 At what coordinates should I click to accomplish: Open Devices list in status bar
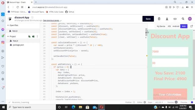point(172,102)
